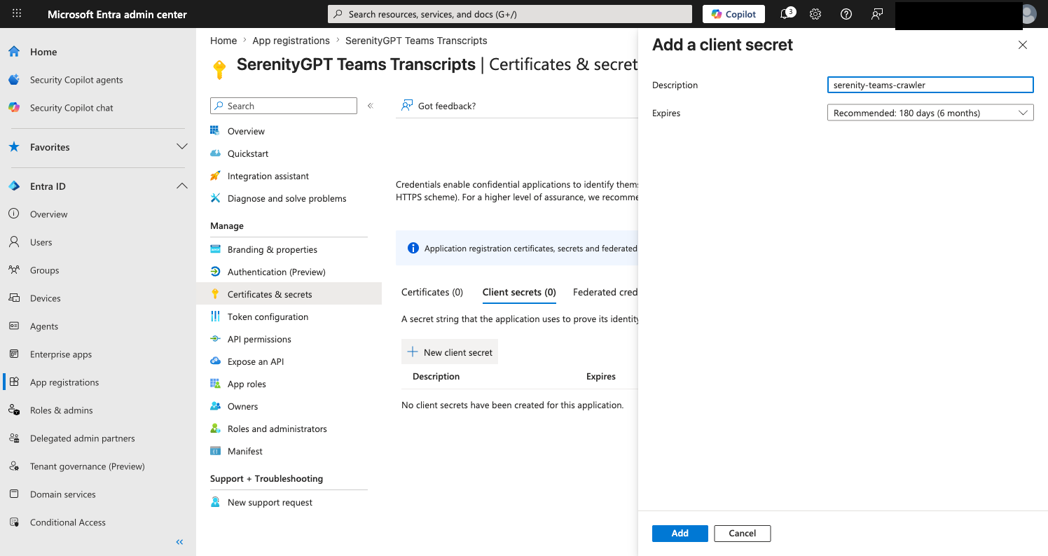
Task: Open Integration assistant
Action: point(268,176)
